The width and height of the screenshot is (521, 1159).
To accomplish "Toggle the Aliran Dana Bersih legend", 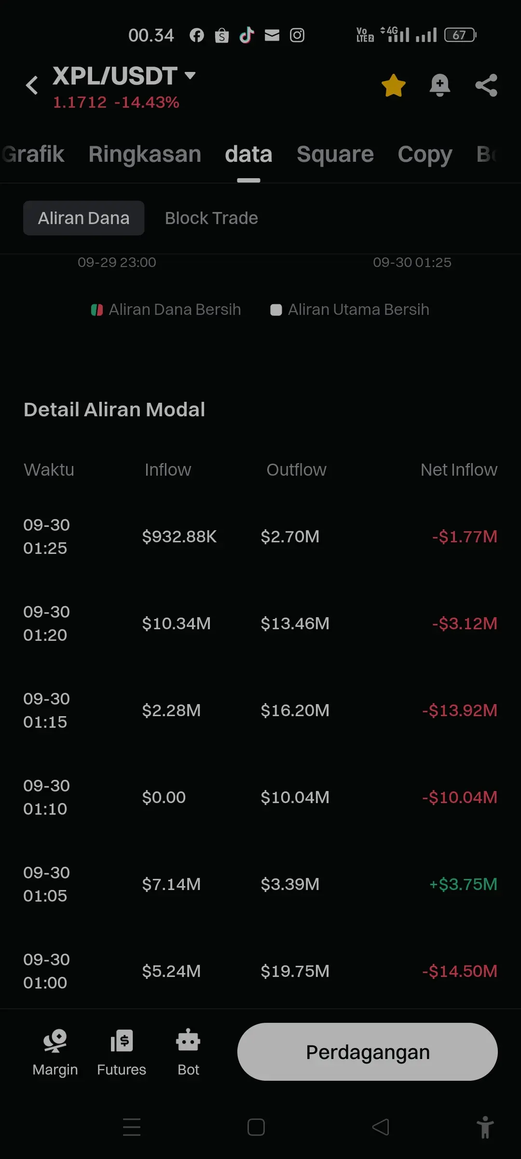I will (x=166, y=310).
